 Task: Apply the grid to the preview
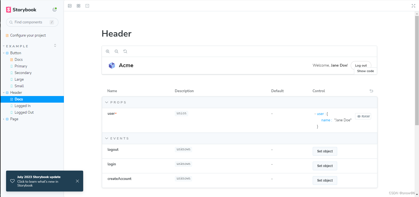[79, 6]
